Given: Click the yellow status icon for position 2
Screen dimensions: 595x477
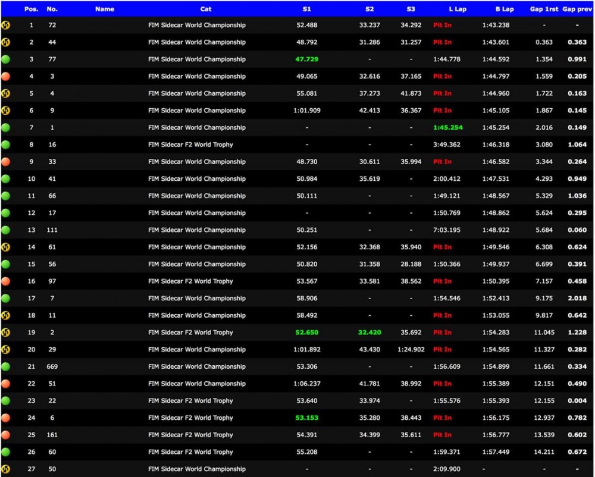Looking at the screenshot, I should pyautogui.click(x=6, y=42).
